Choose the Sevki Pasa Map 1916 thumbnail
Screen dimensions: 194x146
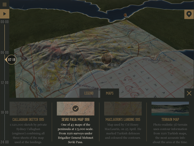coord(76,109)
